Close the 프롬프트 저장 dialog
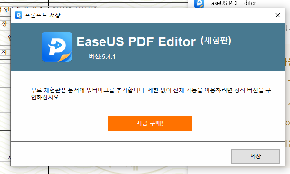Viewport: 290px width, 174px height. click(x=278, y=15)
